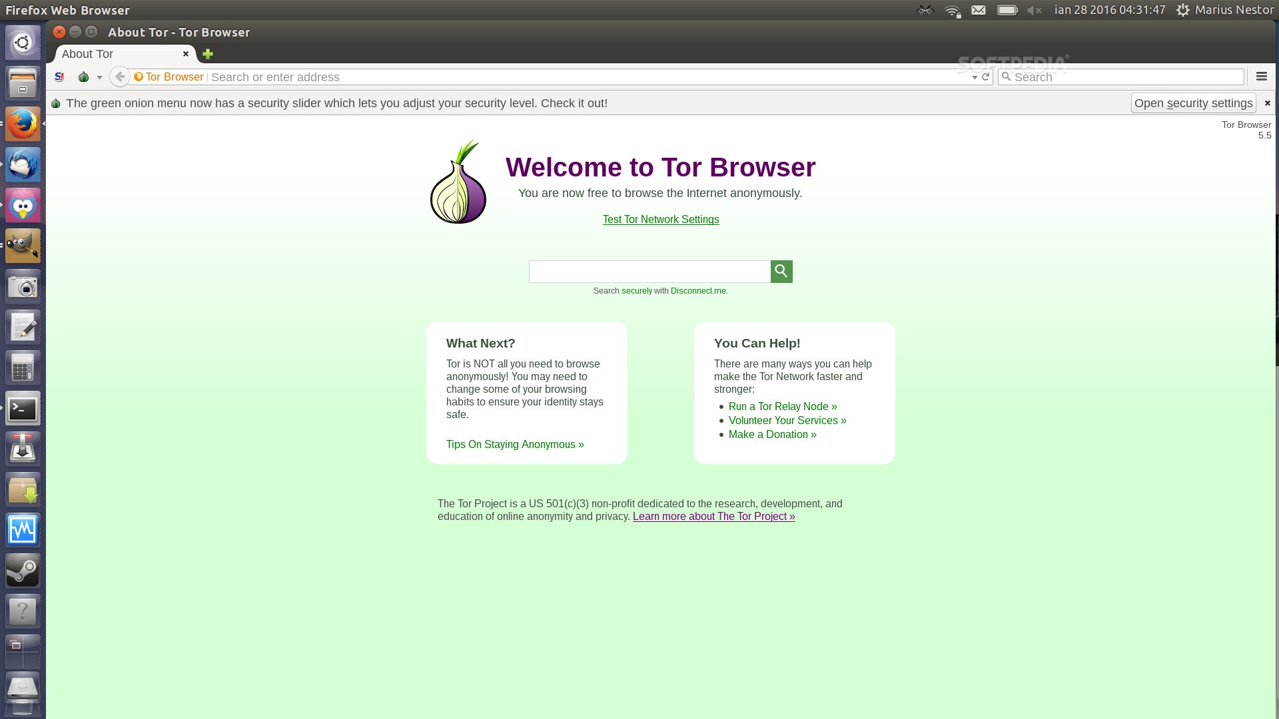Click Tips On Staying Anonymous link
1279x719 pixels.
(515, 443)
